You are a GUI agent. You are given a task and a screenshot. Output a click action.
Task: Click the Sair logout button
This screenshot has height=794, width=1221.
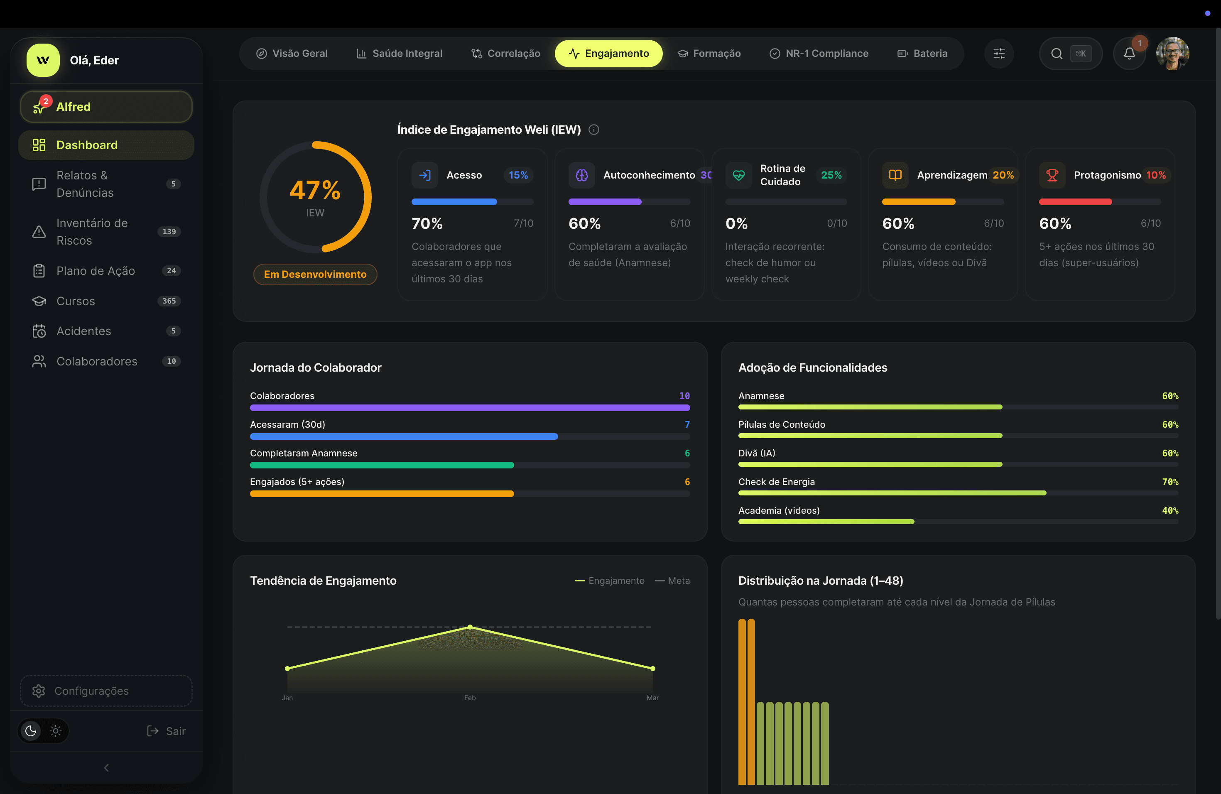coord(166,730)
